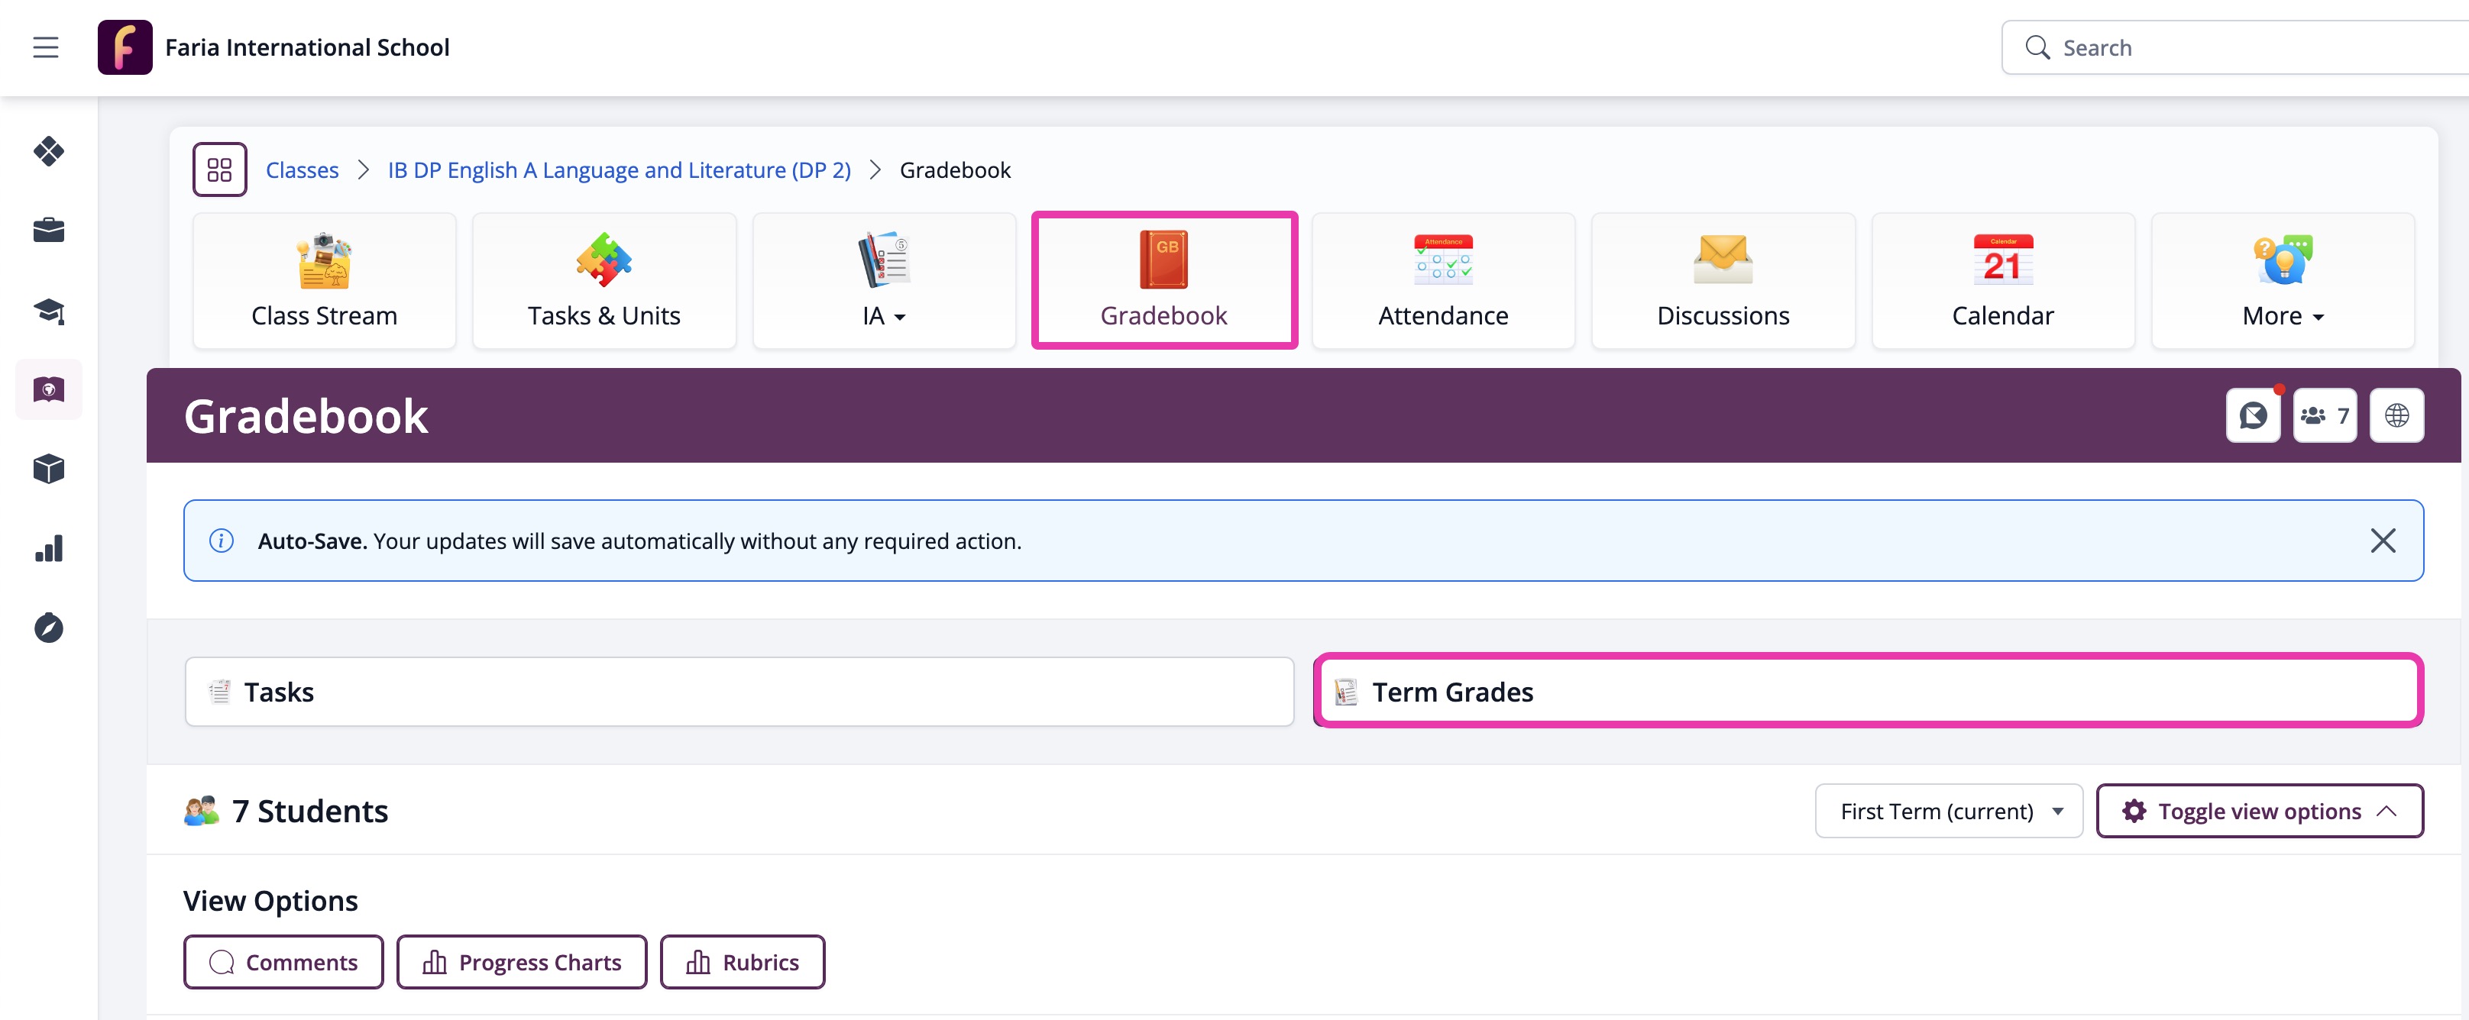2469x1020 pixels.
Task: Select the Class Stream icon
Action: 323,259
